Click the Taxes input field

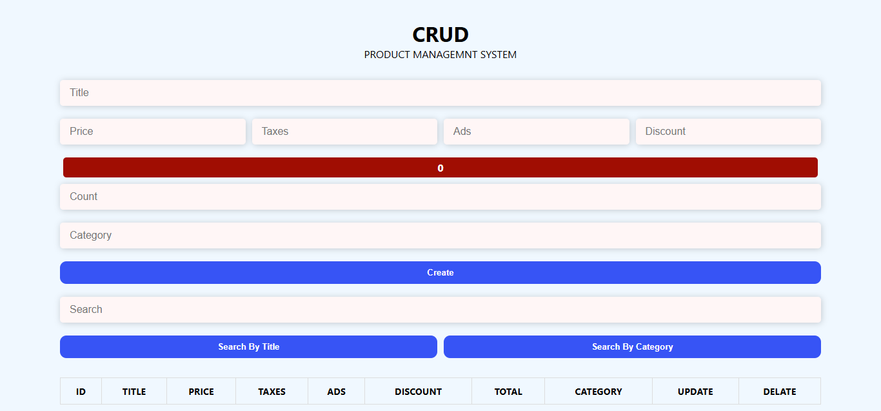(x=344, y=131)
